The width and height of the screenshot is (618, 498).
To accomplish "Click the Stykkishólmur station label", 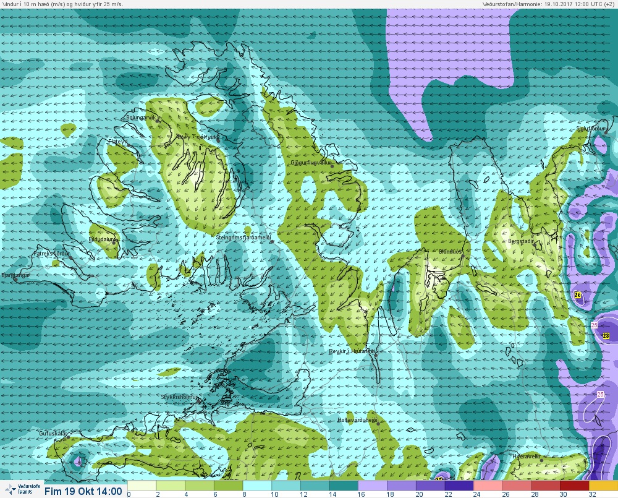I will point(179,397).
